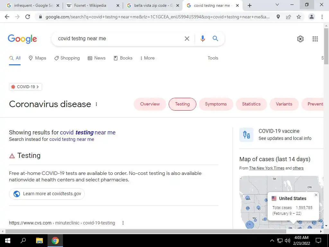
Task: Open Google apps grid
Action: (315, 39)
